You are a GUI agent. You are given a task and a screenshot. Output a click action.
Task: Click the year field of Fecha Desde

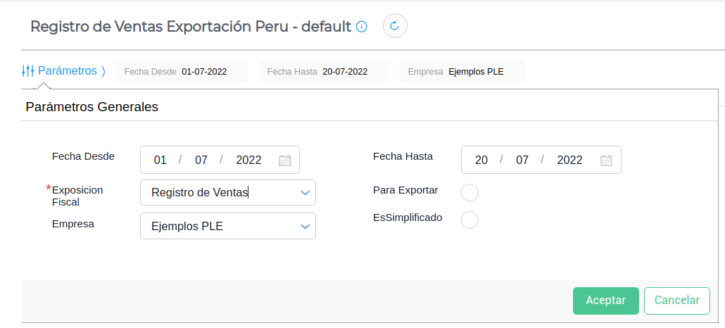click(x=248, y=160)
